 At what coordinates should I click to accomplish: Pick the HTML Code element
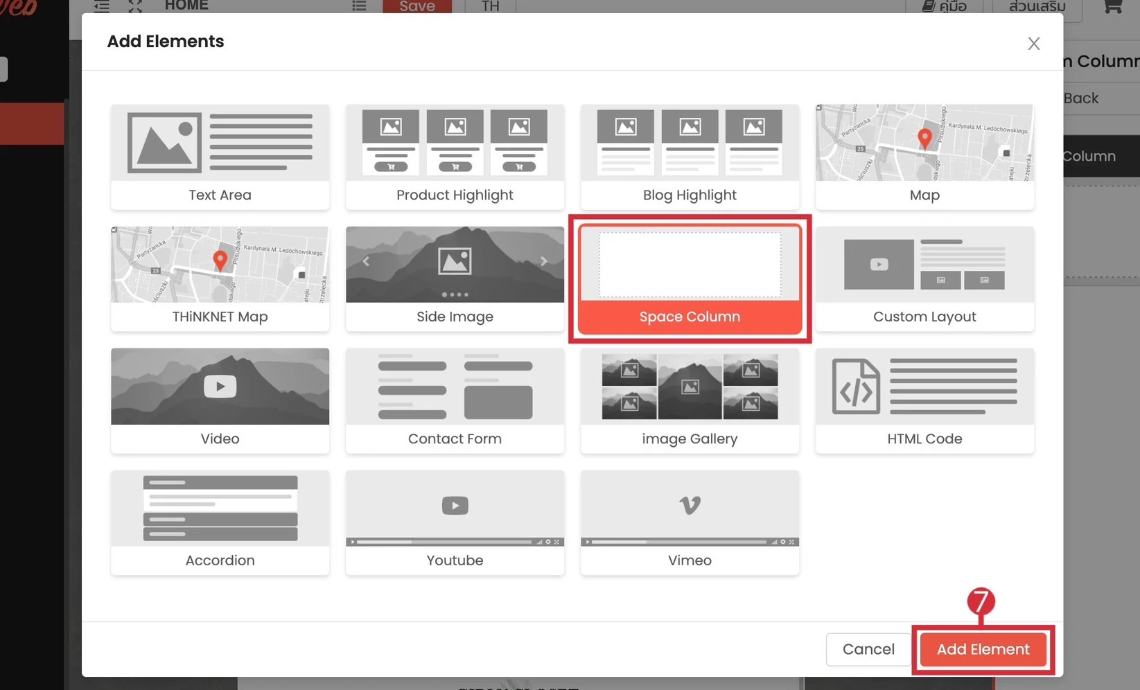click(924, 400)
